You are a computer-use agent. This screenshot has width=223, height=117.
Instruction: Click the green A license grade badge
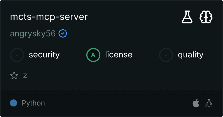tap(93, 55)
